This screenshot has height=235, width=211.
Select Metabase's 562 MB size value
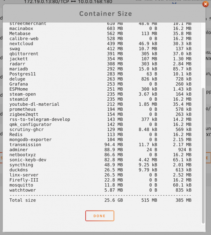[x=115, y=34]
